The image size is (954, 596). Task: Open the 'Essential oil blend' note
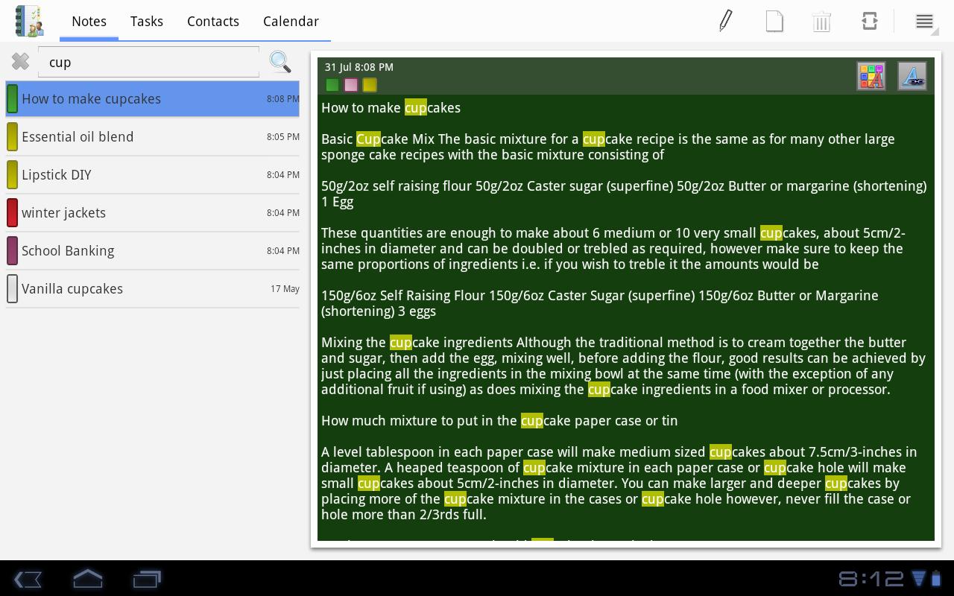(x=153, y=136)
